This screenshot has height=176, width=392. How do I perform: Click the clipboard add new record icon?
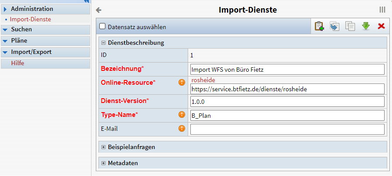pyautogui.click(x=319, y=26)
